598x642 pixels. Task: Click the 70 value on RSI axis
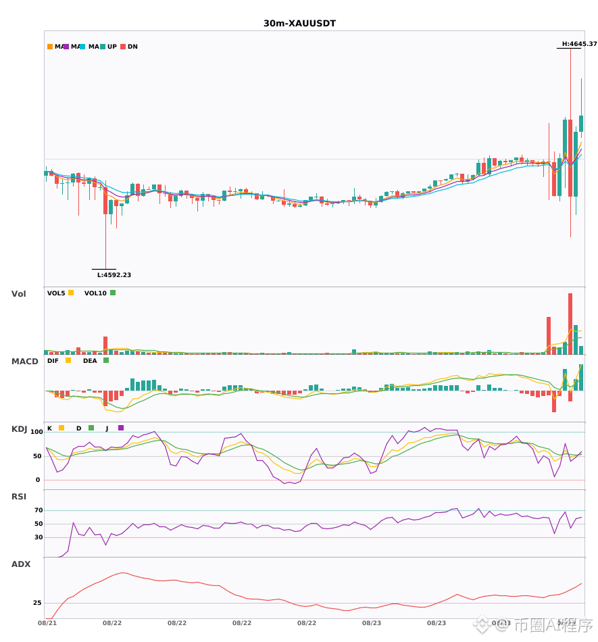[x=39, y=510]
